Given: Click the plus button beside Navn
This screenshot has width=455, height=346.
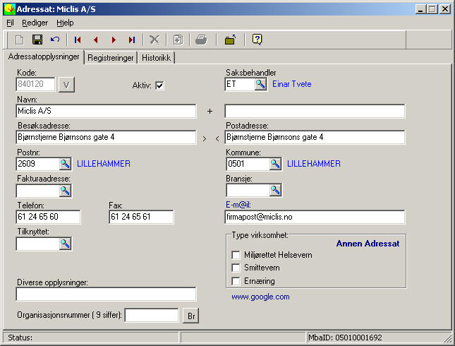Looking at the screenshot, I should point(210,112).
